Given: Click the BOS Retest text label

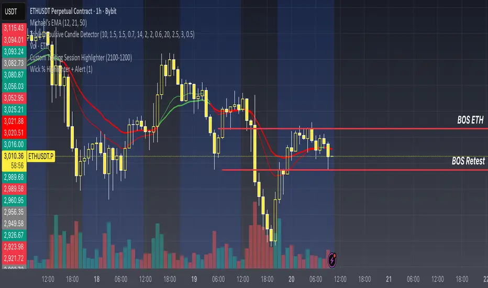Looking at the screenshot, I should point(468,161).
